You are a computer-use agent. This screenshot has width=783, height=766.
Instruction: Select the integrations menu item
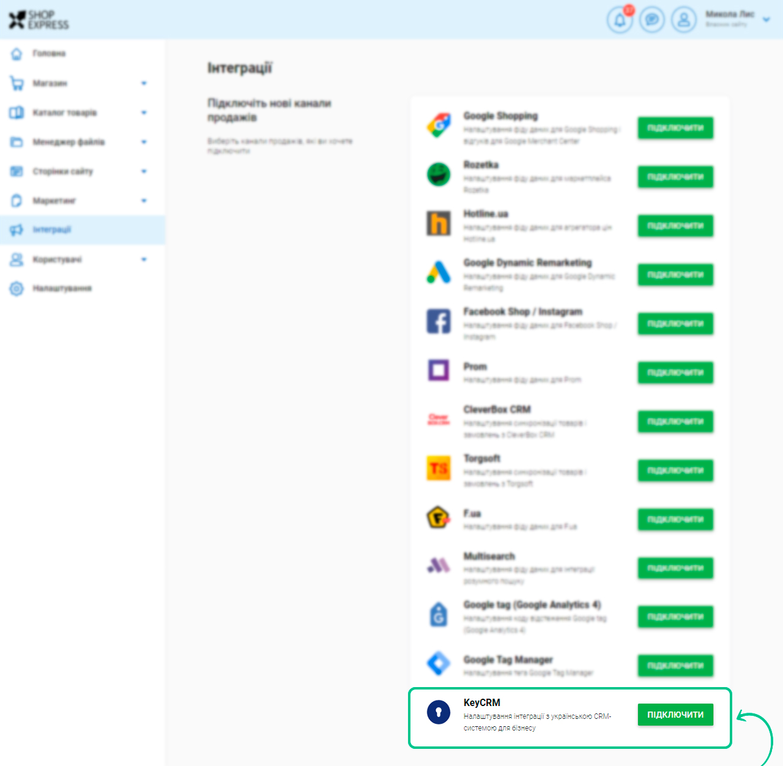[83, 230]
